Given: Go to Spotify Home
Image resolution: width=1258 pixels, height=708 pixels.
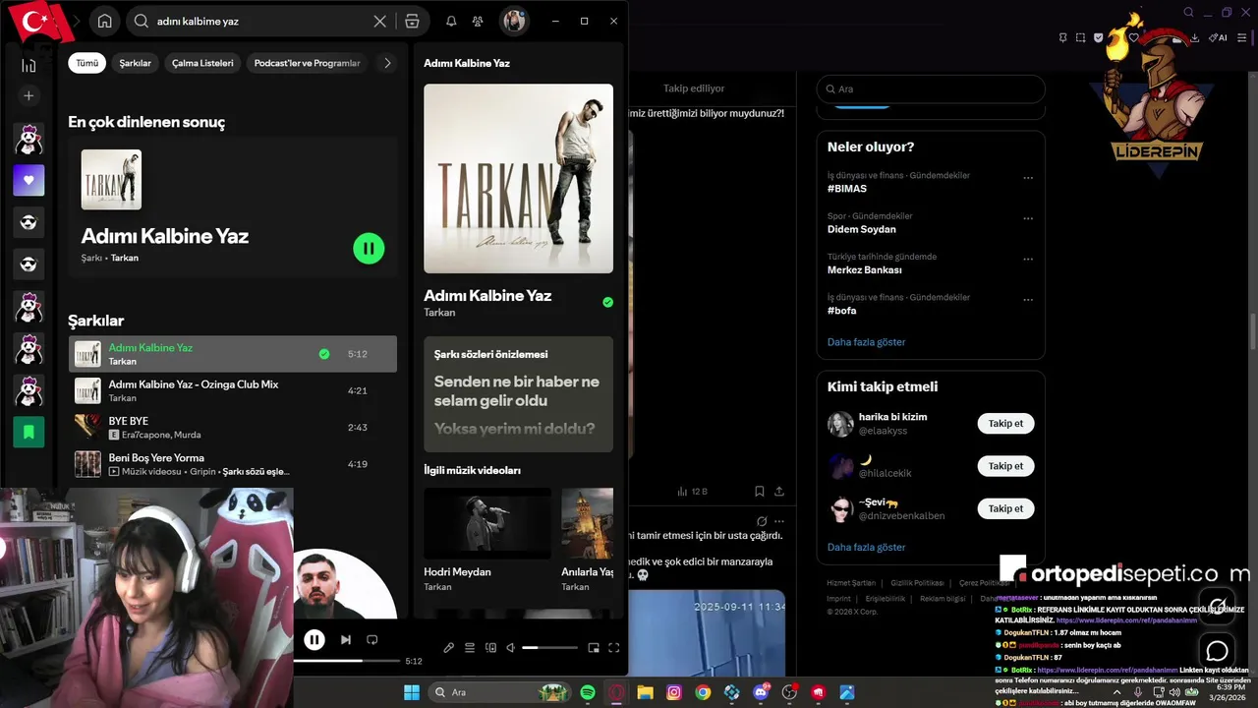Looking at the screenshot, I should [x=105, y=21].
